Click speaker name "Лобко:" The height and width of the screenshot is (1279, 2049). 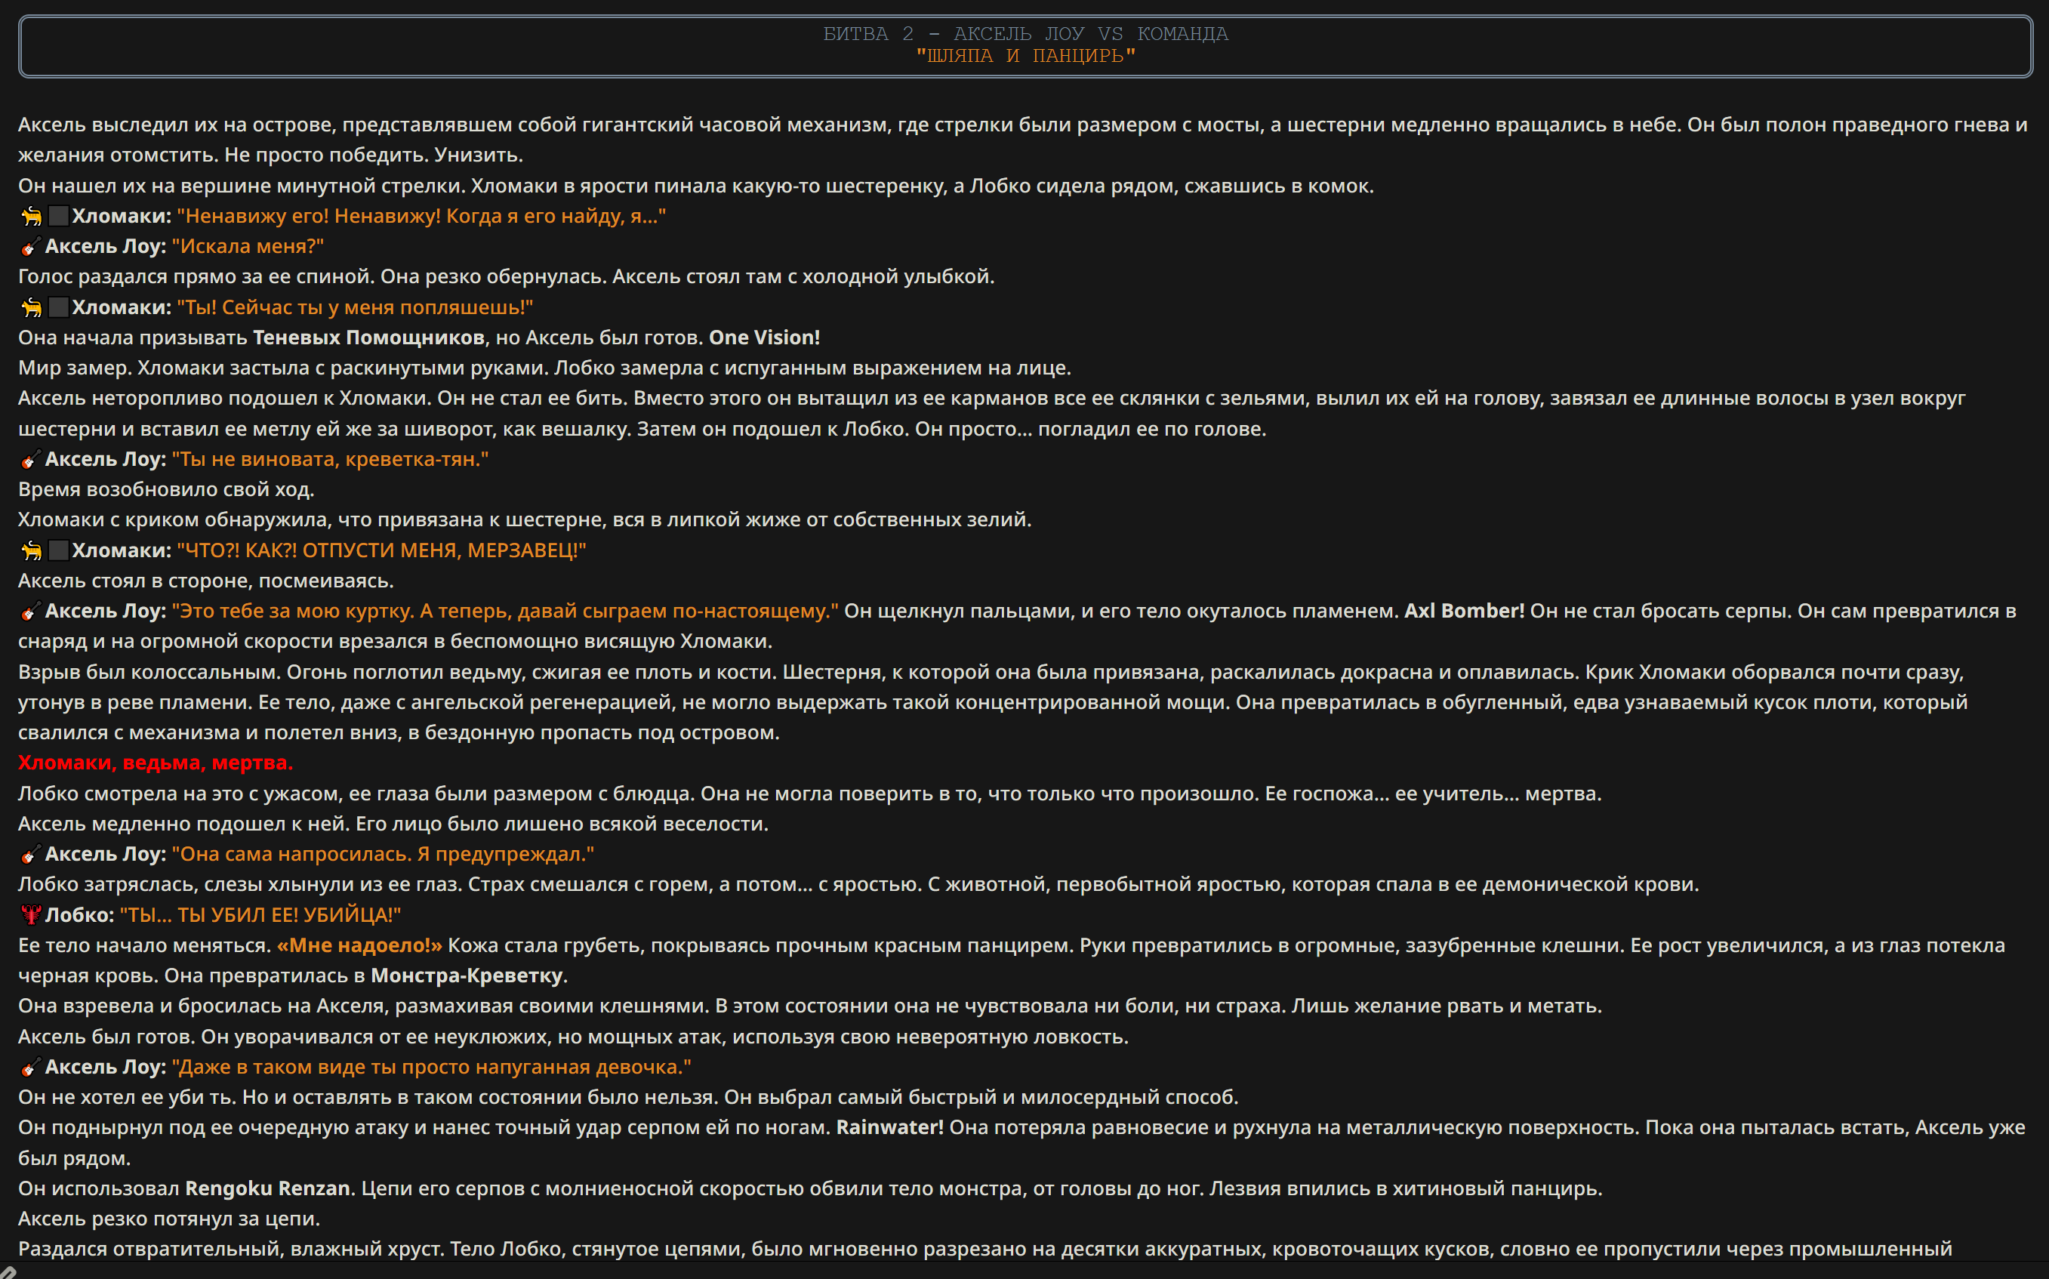click(79, 915)
